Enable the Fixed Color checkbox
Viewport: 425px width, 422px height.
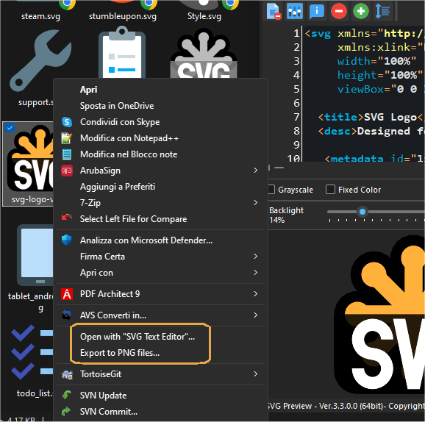pos(330,190)
